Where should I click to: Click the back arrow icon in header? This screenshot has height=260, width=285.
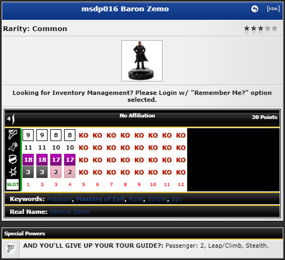(255, 9)
